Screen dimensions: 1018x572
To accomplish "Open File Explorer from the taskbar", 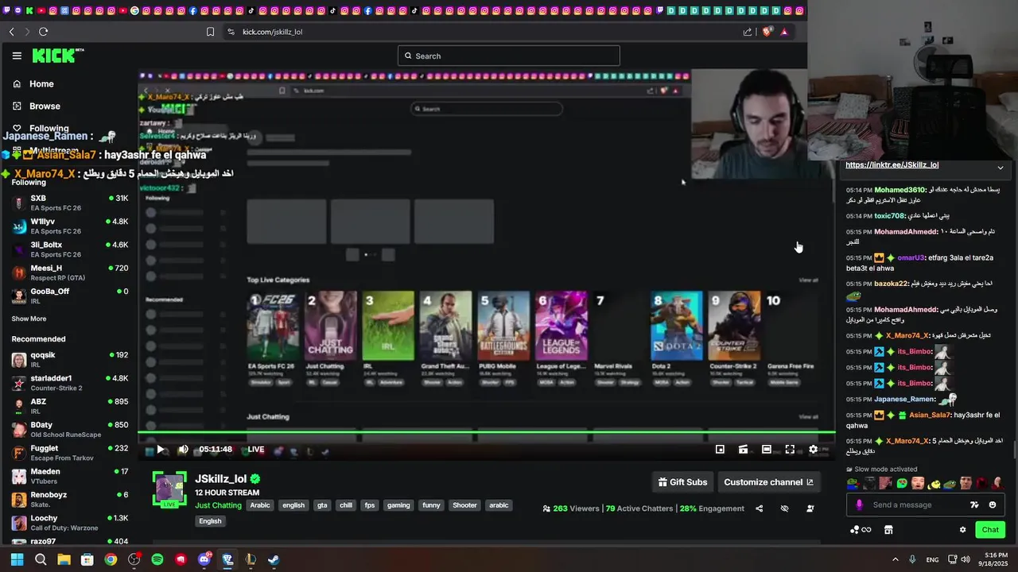I will click(x=64, y=559).
